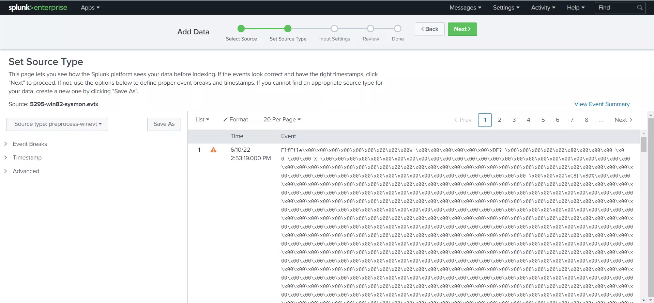Proceed with the green Next button
The width and height of the screenshot is (654, 303).
click(462, 29)
